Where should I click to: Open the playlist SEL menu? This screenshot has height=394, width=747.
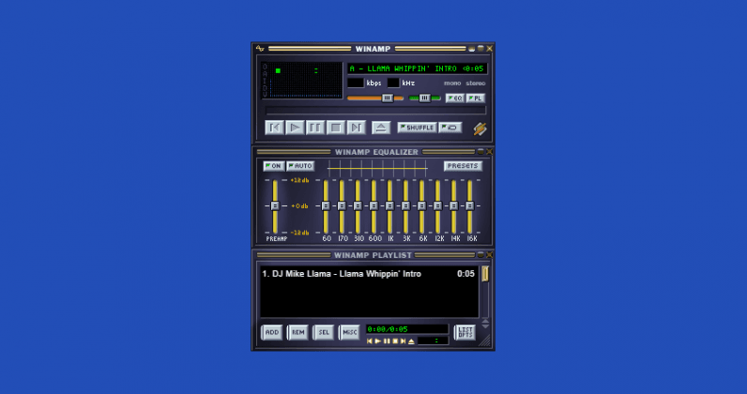coord(324,332)
